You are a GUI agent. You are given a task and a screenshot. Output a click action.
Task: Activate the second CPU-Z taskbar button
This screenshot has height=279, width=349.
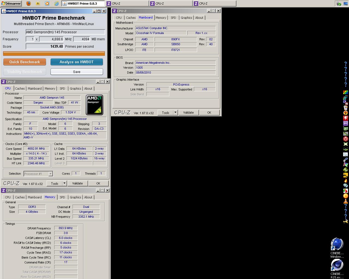(171, 4)
